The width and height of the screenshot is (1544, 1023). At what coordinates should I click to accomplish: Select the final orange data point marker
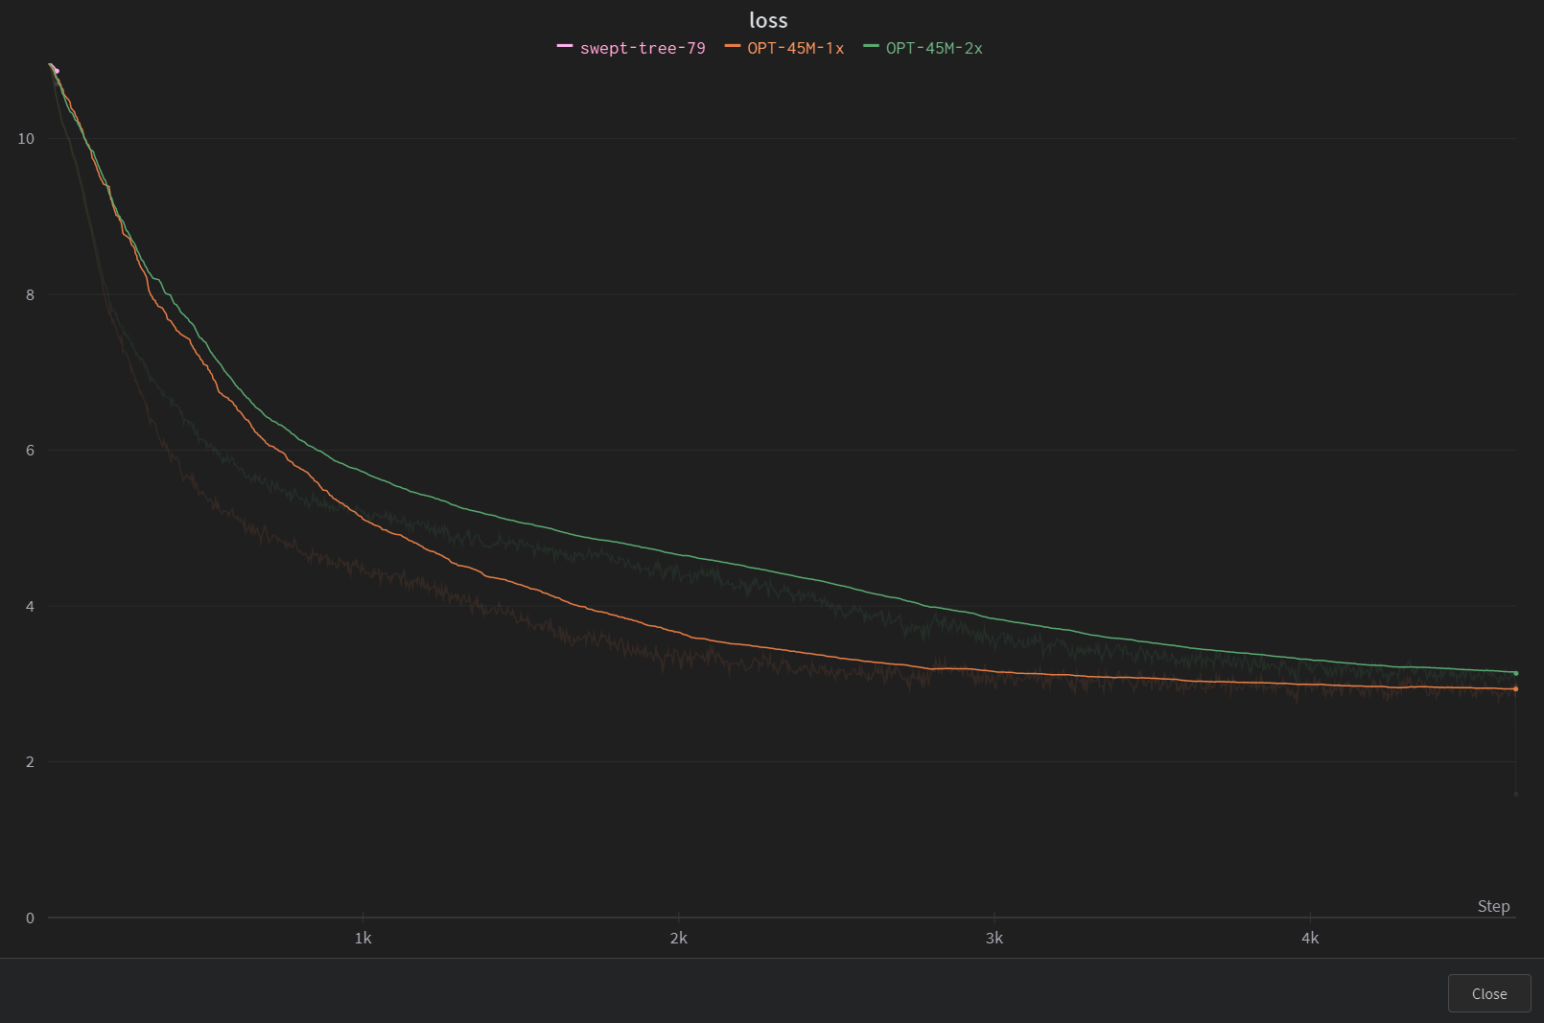[1515, 687]
